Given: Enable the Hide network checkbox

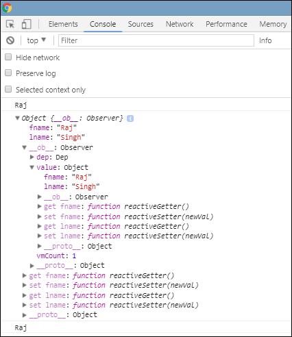Looking at the screenshot, I should (x=8, y=57).
